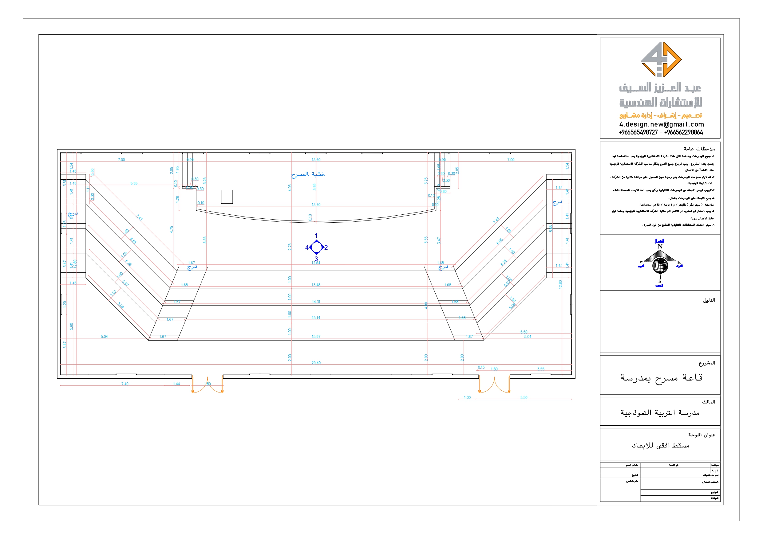Click phone number +966565498727
This screenshot has height=539, width=763.
(x=638, y=132)
